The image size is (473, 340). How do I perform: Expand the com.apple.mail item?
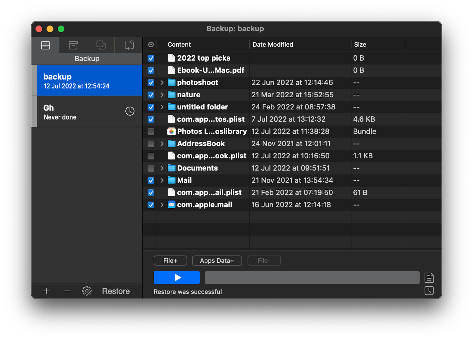[162, 204]
